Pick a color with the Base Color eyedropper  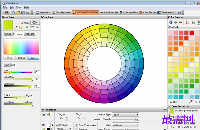coord(16,27)
